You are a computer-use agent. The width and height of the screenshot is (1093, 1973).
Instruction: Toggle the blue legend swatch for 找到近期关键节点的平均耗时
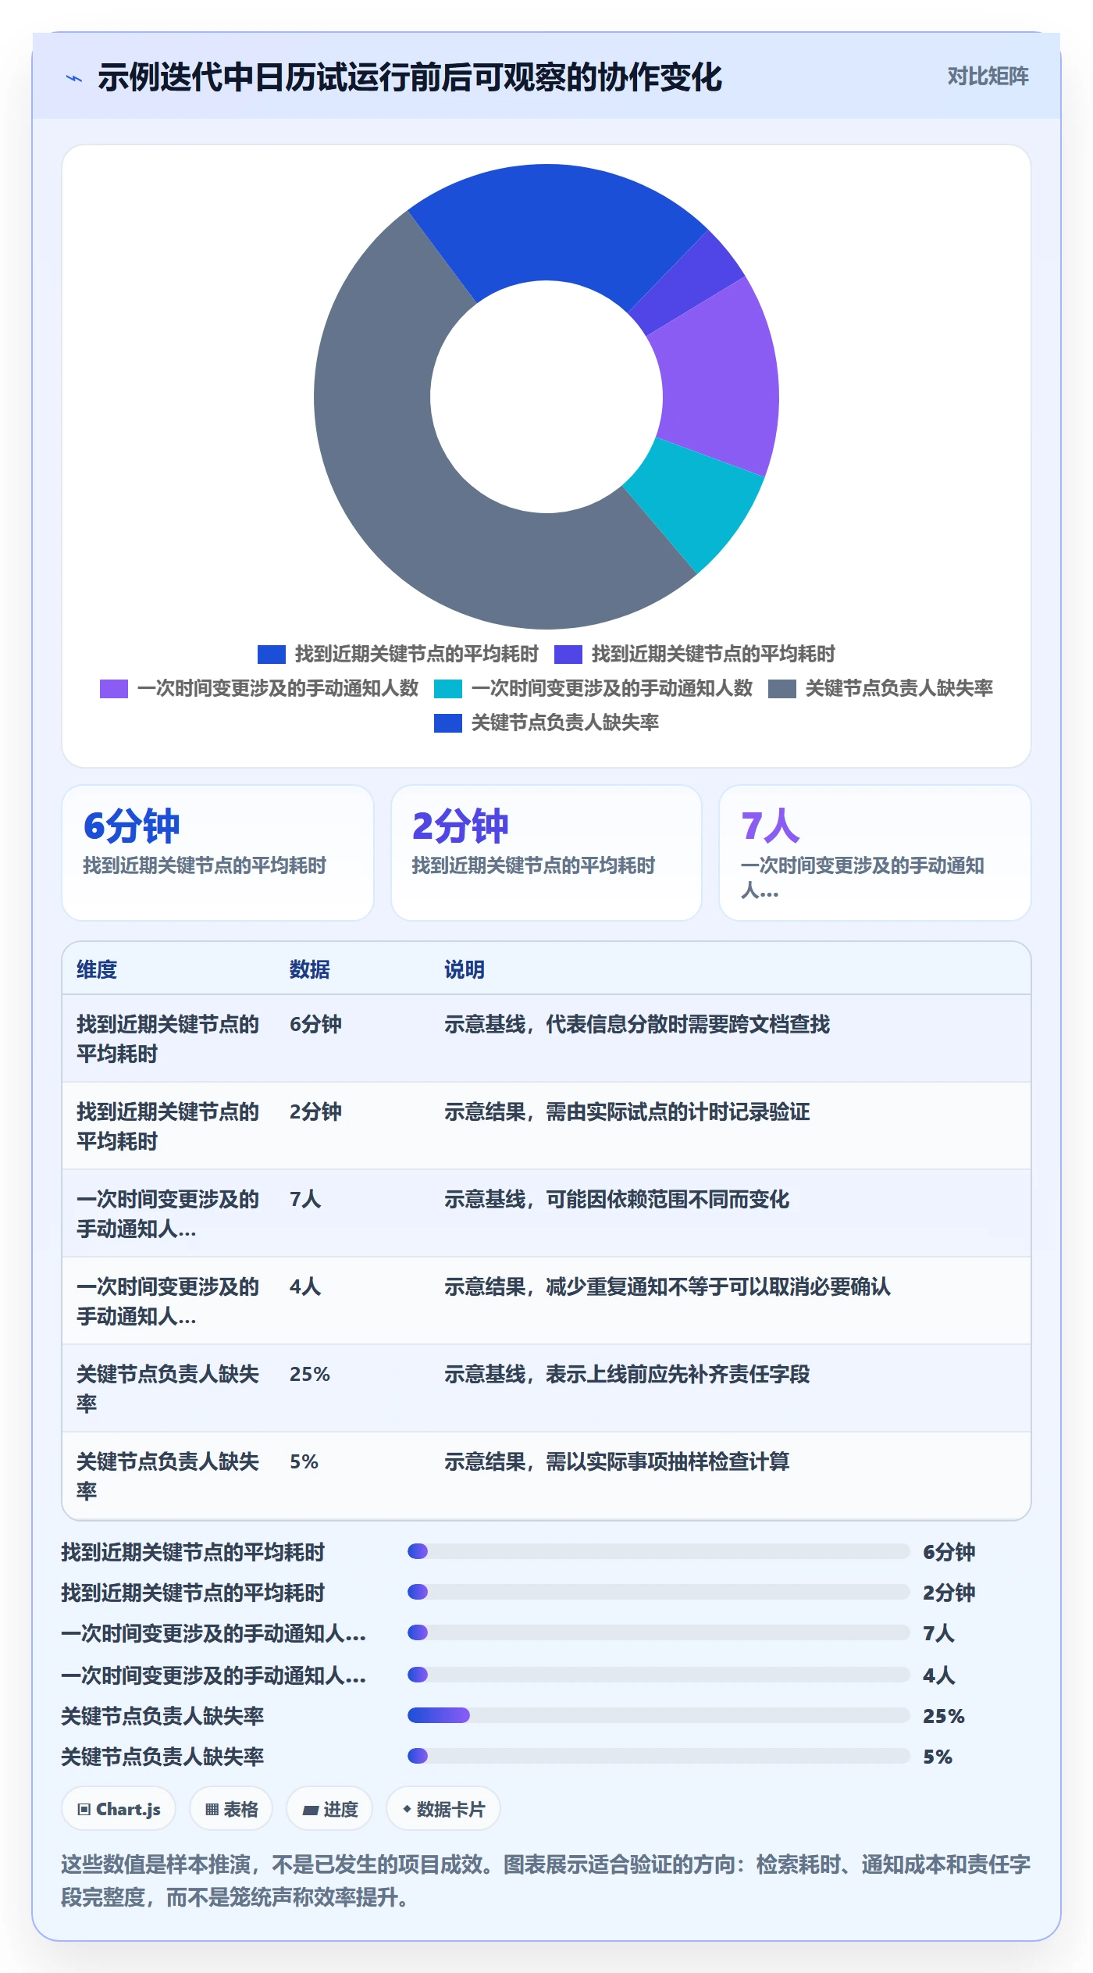click(272, 654)
